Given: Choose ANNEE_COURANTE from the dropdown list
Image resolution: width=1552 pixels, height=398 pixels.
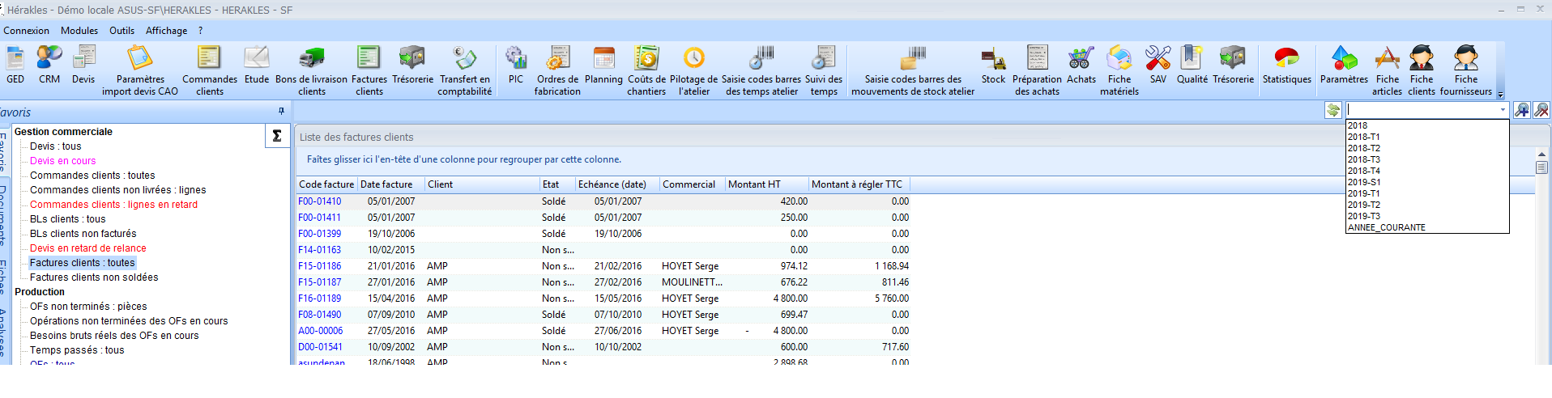Looking at the screenshot, I should coord(1387,227).
